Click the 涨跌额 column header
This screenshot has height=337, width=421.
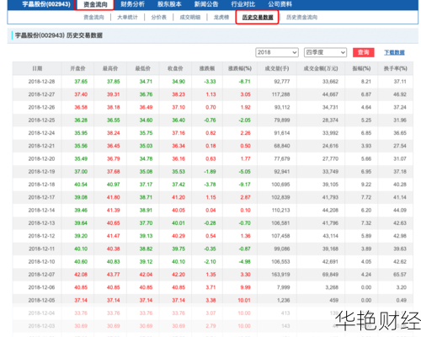pos(207,68)
